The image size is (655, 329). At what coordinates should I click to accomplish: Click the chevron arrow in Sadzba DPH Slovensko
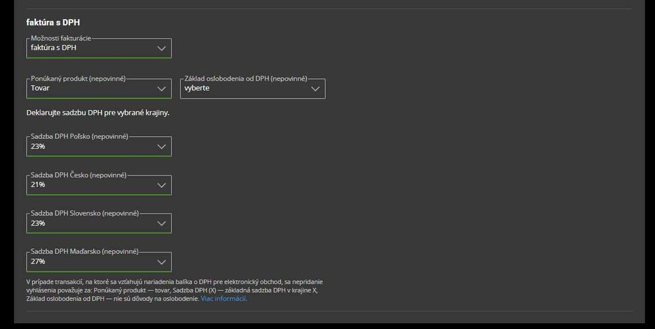point(162,223)
